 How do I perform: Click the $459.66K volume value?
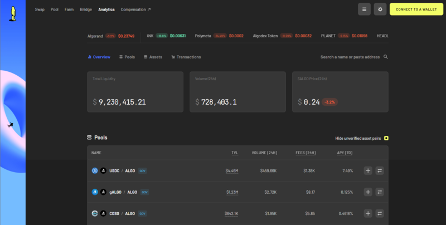click(268, 171)
